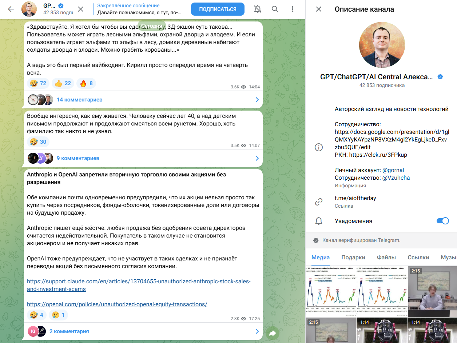Open the openai.com policies link

click(117, 304)
